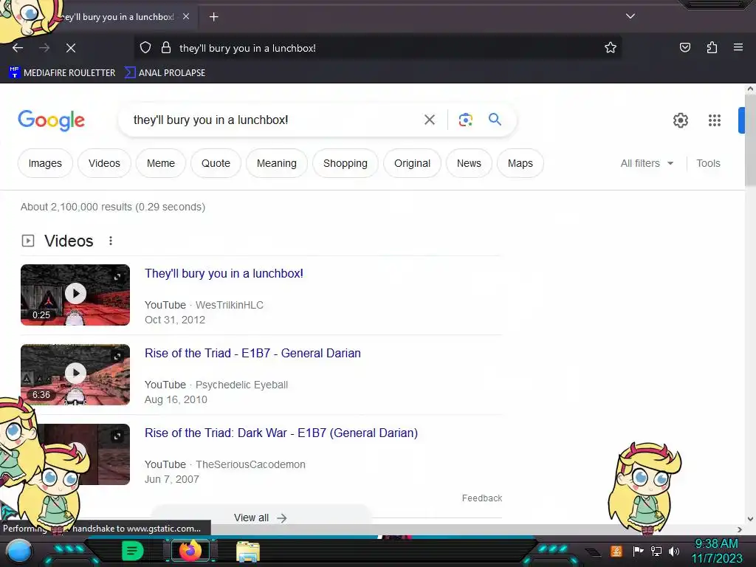This screenshot has height=567, width=756.
Task: Clear the Google search box text
Action: click(429, 120)
